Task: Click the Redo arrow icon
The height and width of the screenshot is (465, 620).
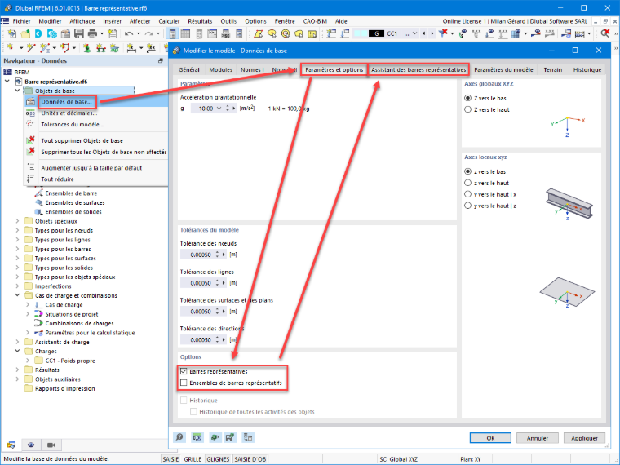Action: [148, 33]
